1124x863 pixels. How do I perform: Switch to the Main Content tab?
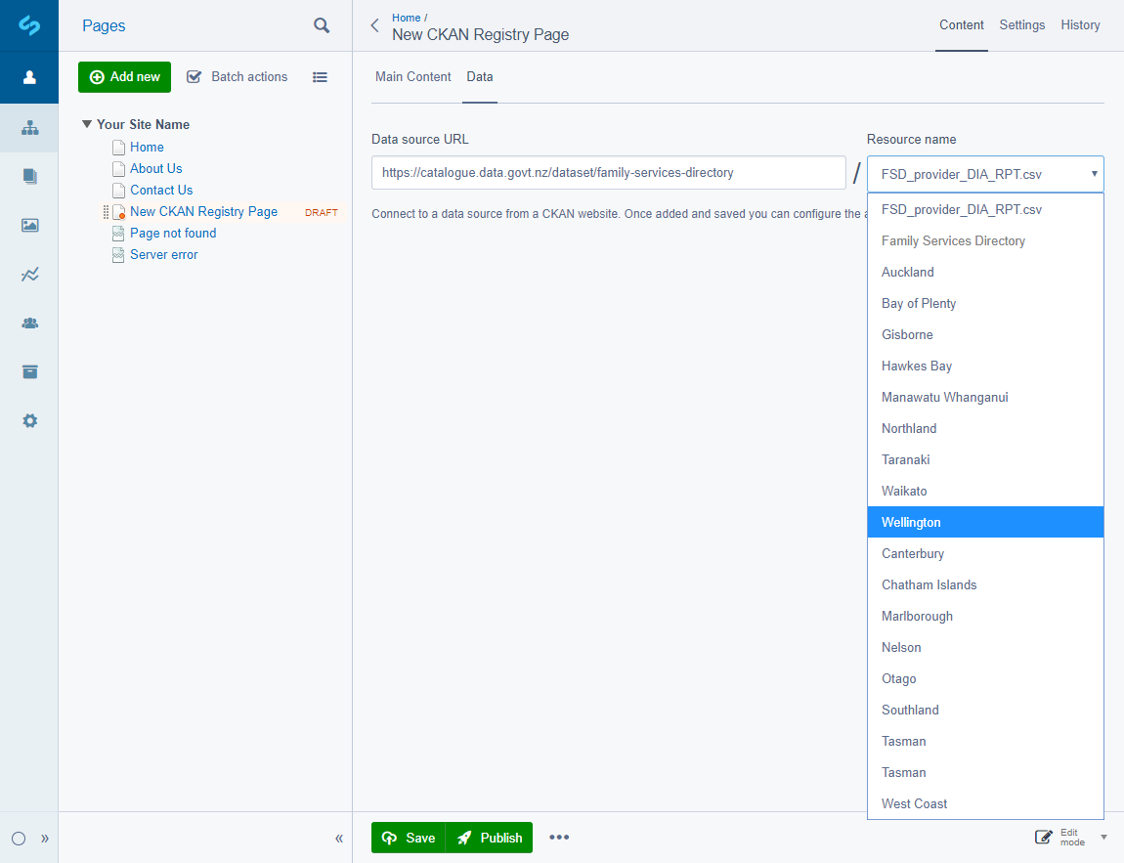(412, 76)
